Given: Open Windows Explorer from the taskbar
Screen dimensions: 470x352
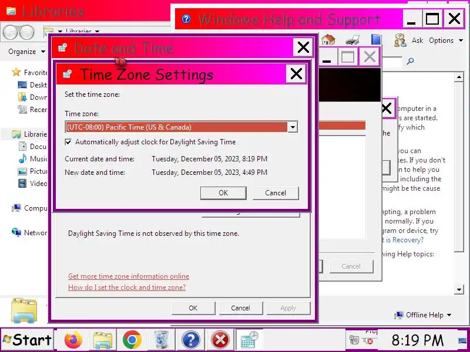Looking at the screenshot, I should pyautogui.click(x=102, y=340).
